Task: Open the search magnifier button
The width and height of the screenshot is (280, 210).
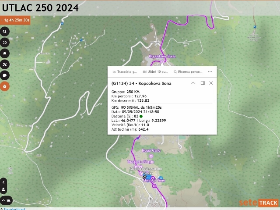Action: [x=5, y=32]
